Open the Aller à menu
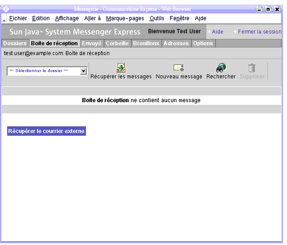287x245 pixels. coord(92,18)
